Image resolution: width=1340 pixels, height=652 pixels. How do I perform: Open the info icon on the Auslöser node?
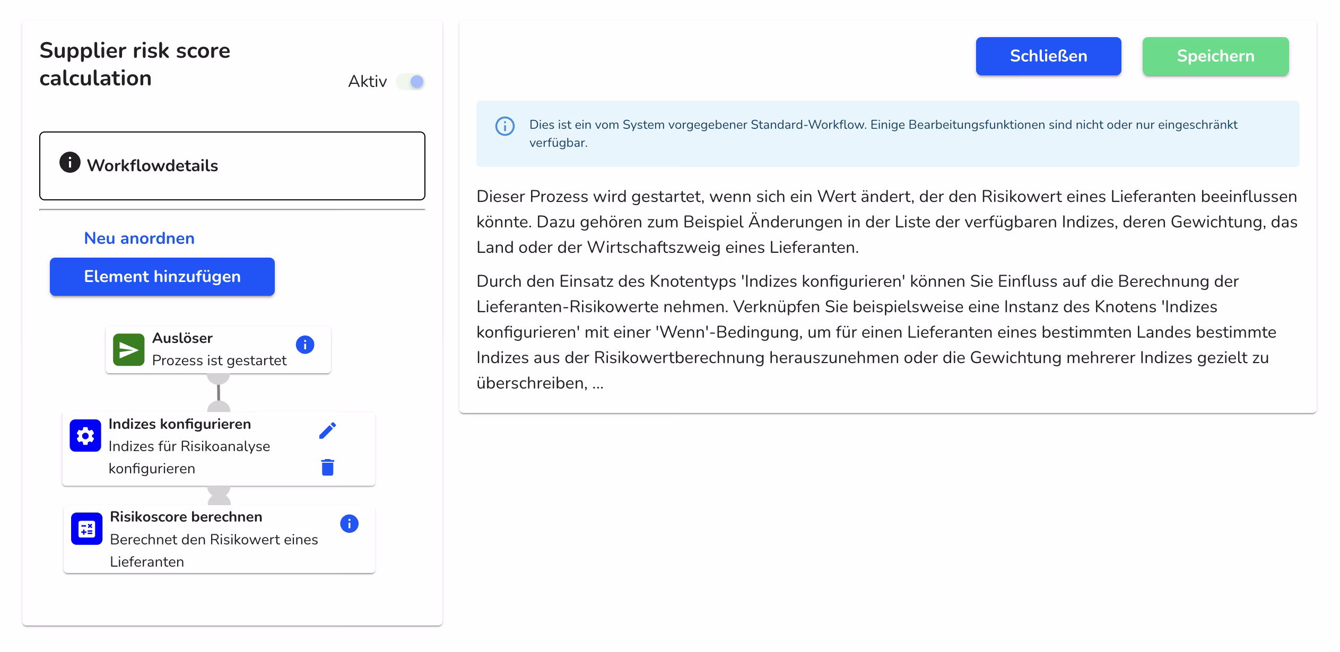coord(304,345)
